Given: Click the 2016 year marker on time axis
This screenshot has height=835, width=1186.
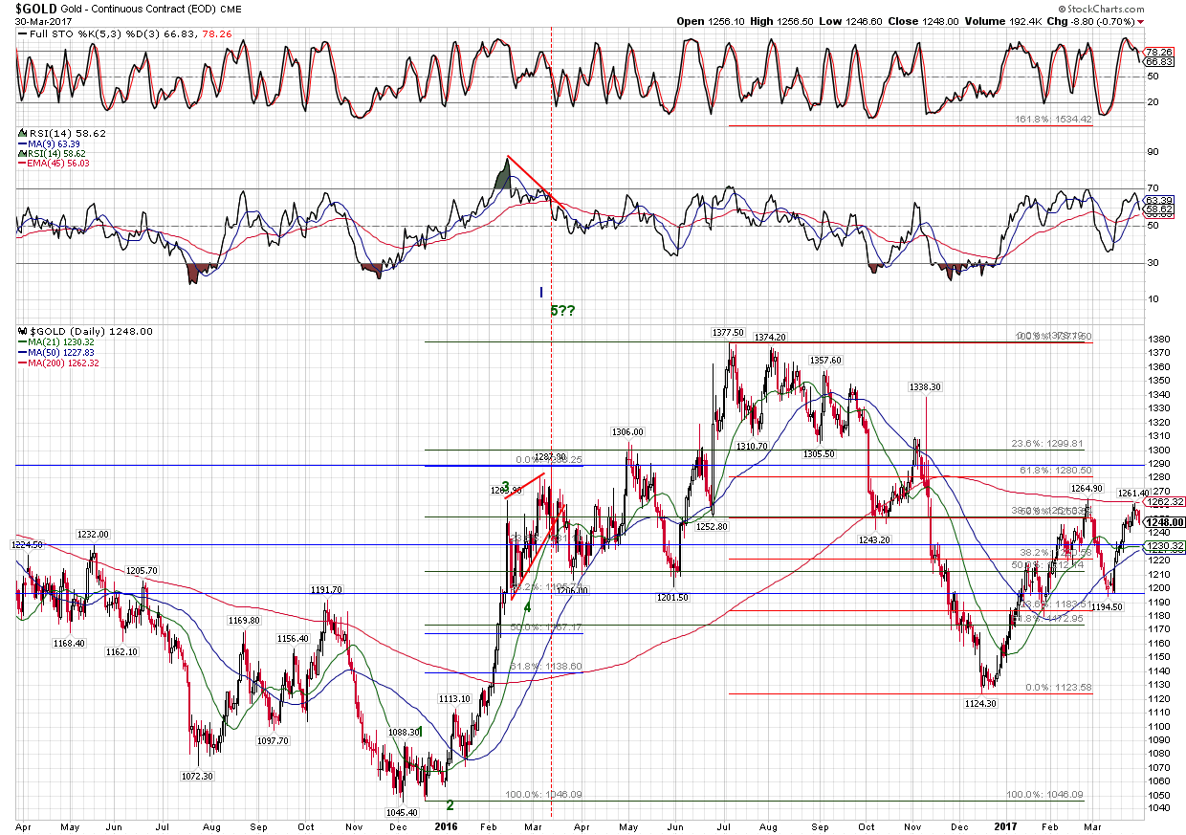Looking at the screenshot, I should tap(446, 824).
